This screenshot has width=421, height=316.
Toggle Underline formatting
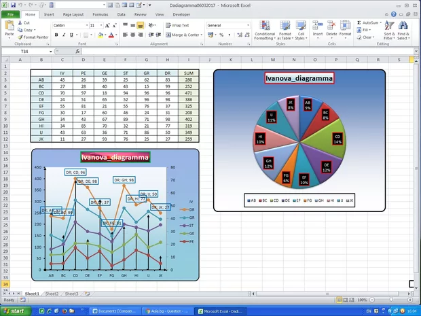71,35
